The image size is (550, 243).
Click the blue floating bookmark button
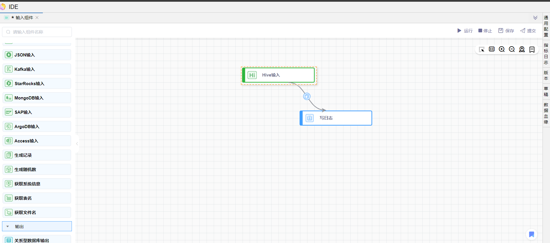click(x=531, y=234)
